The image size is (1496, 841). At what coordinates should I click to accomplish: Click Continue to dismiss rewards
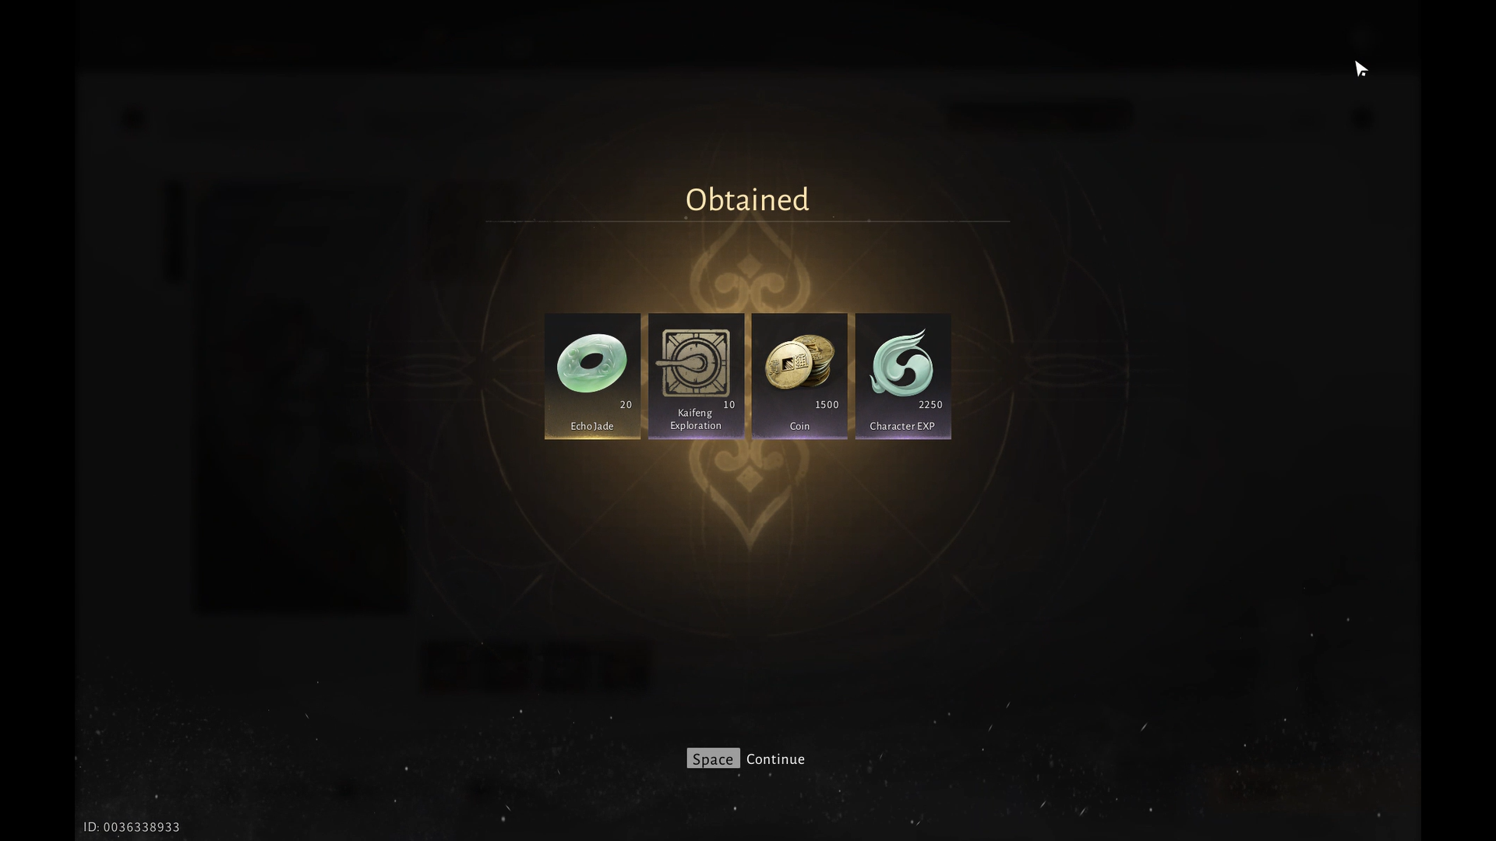click(775, 759)
